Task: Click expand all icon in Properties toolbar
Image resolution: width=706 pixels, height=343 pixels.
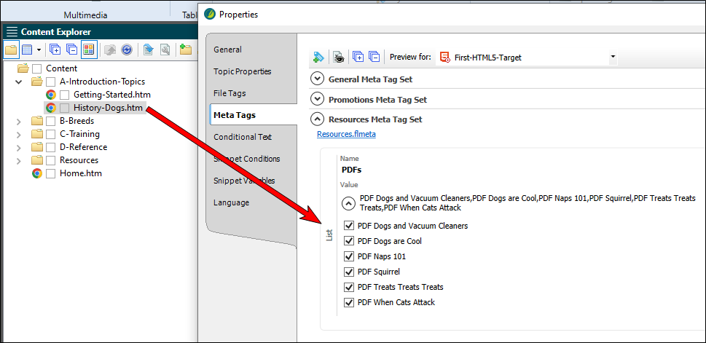Action: tap(358, 57)
